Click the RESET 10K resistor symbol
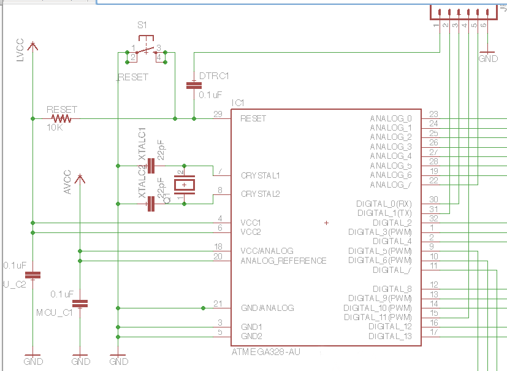The image size is (507, 371). tap(61, 119)
